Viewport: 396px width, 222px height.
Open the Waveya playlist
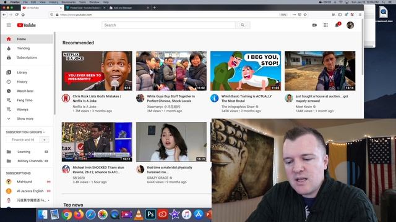coord(27,110)
